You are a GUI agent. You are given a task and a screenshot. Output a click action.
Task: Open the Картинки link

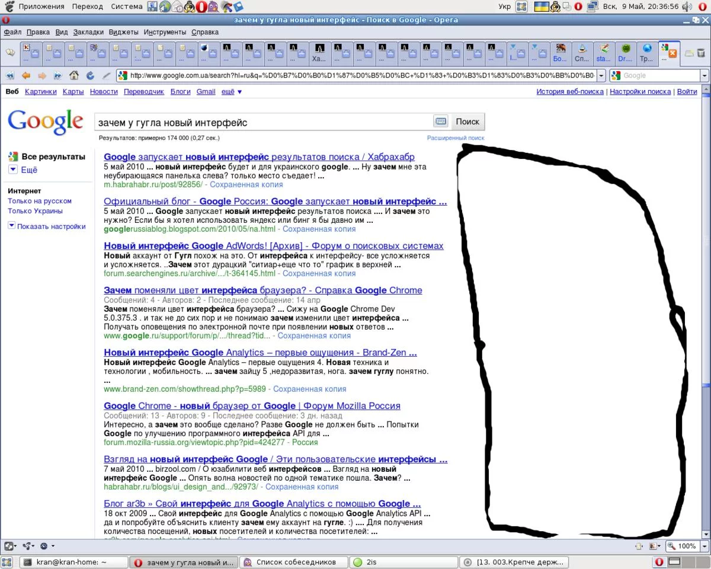[41, 92]
